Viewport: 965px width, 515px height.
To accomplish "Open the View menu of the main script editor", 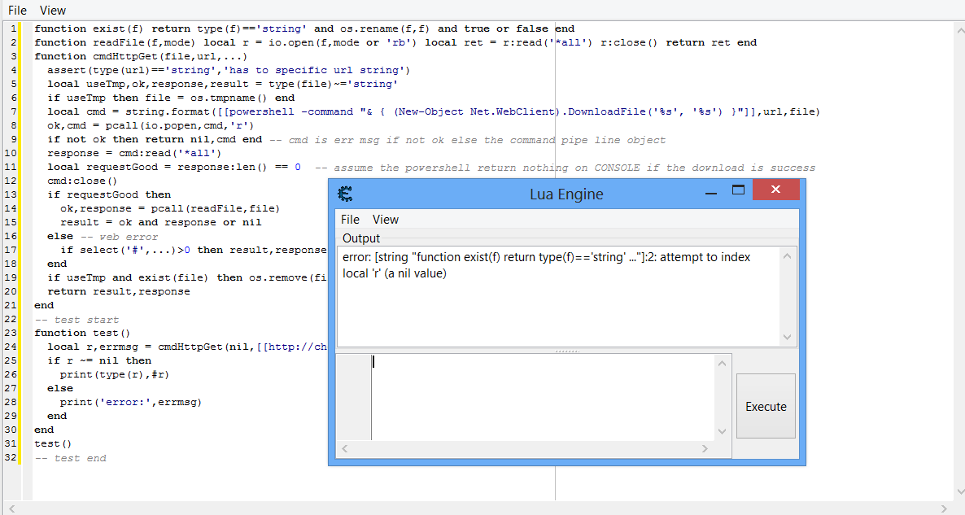I will pyautogui.click(x=53, y=11).
